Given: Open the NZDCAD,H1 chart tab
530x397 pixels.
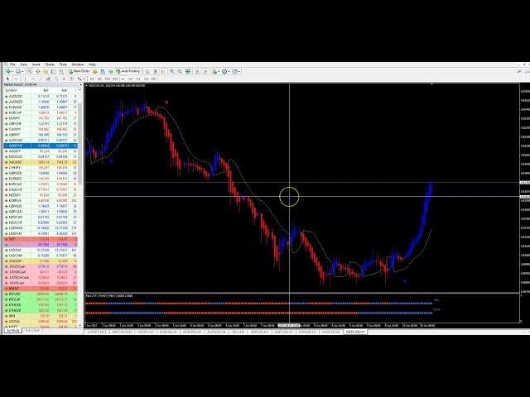Looking at the screenshot, I should coord(354,330).
